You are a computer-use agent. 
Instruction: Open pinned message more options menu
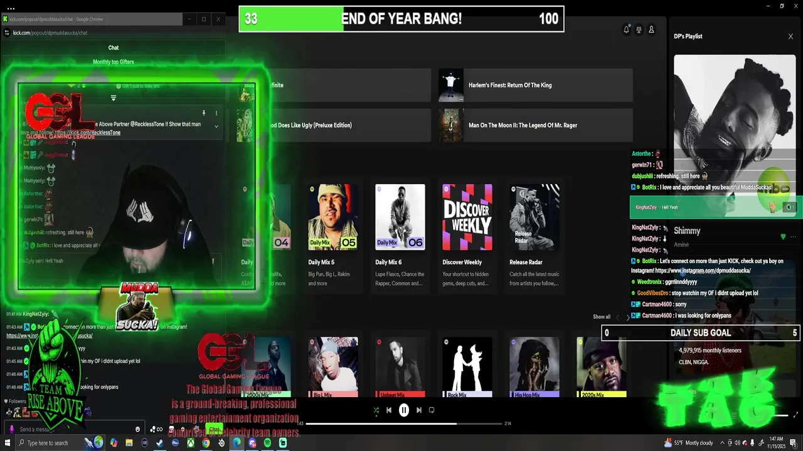[x=216, y=113]
